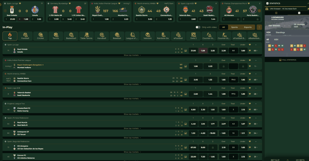Open the AS Monaco vs Paris Basket featured card

tap(241, 12)
